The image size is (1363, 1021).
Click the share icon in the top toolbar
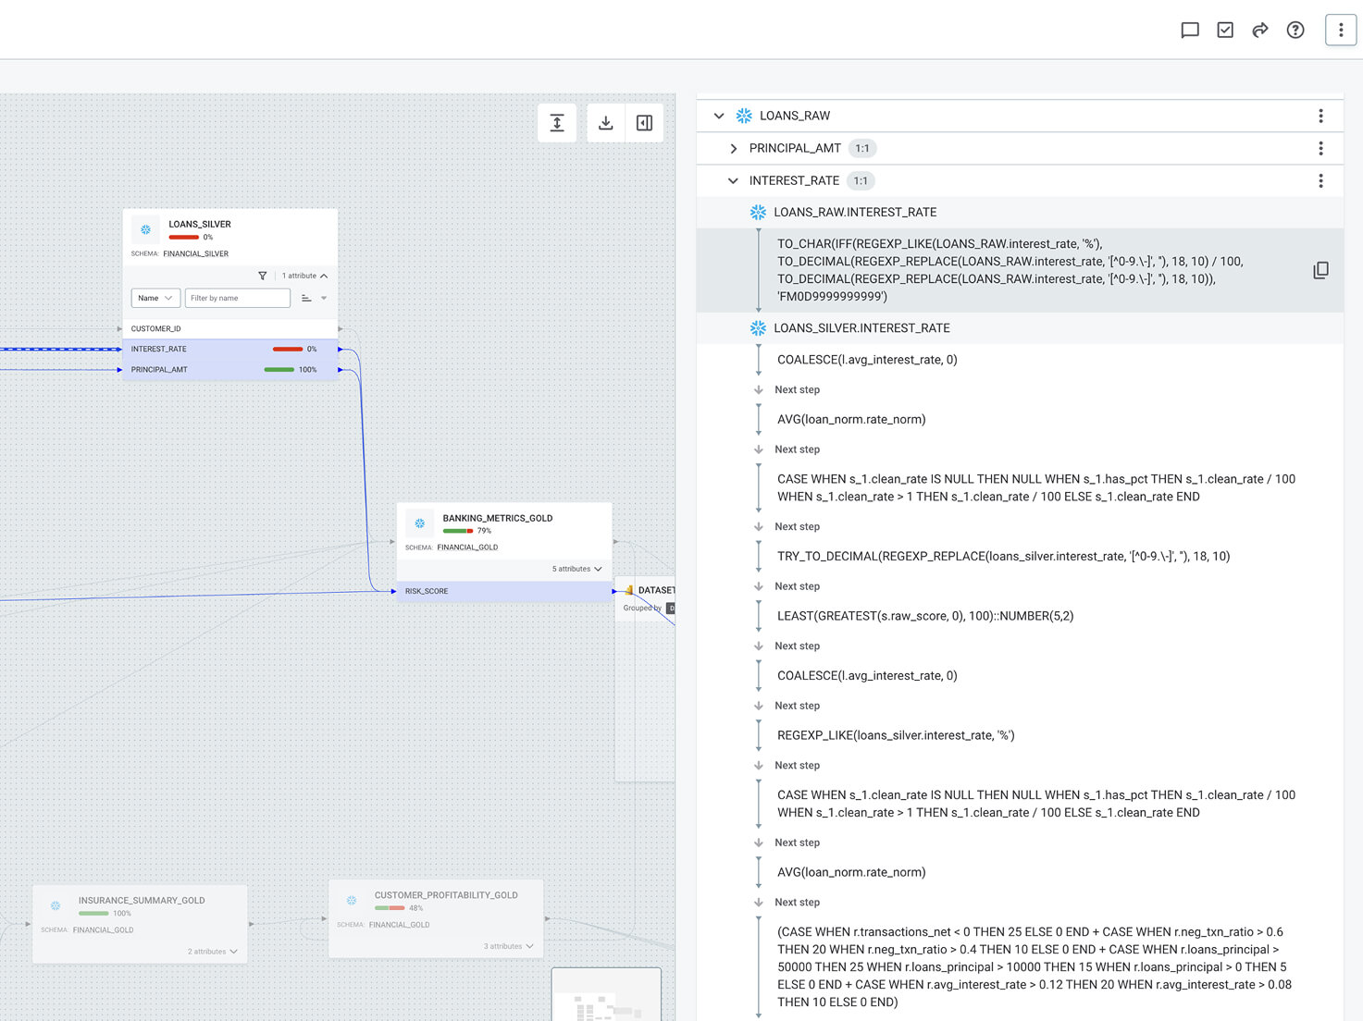1259,30
